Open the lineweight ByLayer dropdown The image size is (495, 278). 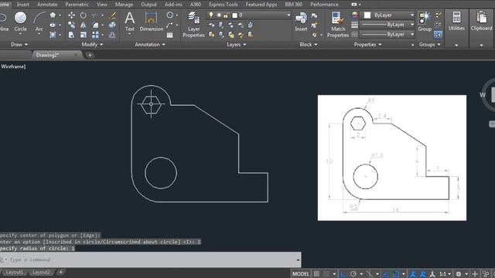(387, 24)
